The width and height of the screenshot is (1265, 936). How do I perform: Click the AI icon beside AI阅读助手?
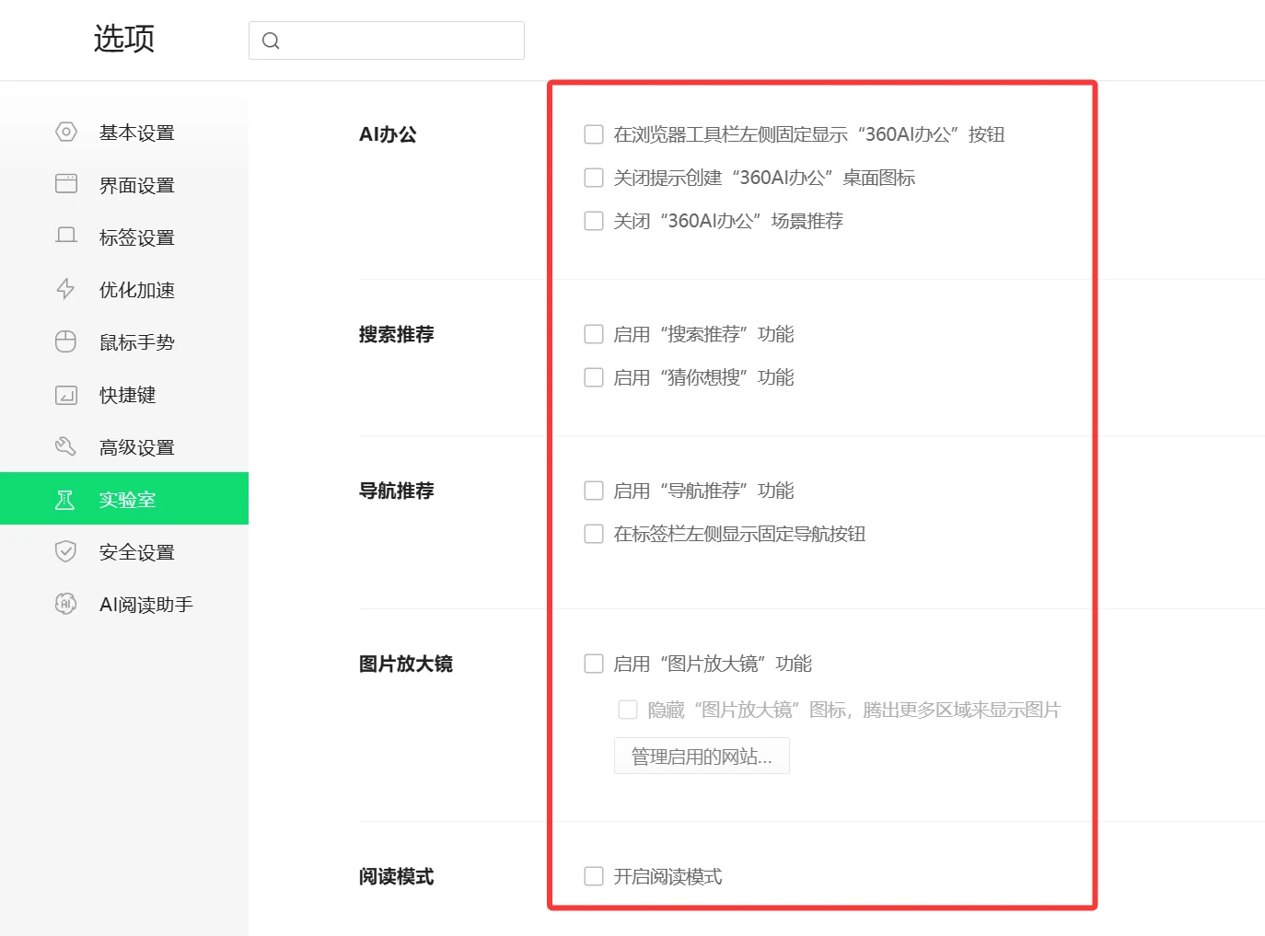[66, 604]
